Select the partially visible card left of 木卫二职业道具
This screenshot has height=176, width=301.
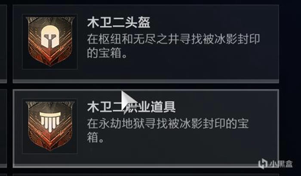pyautogui.click(x=3, y=128)
